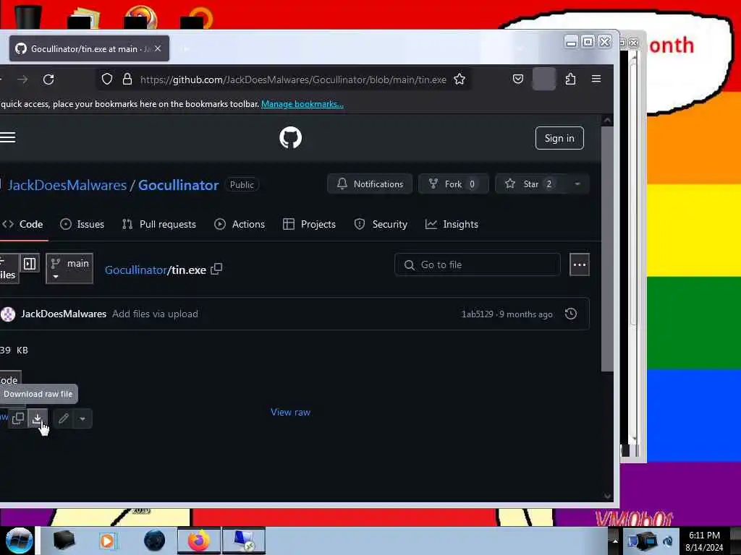This screenshot has height=555, width=741.
Task: Switch to the Code tab
Action: tap(22, 224)
